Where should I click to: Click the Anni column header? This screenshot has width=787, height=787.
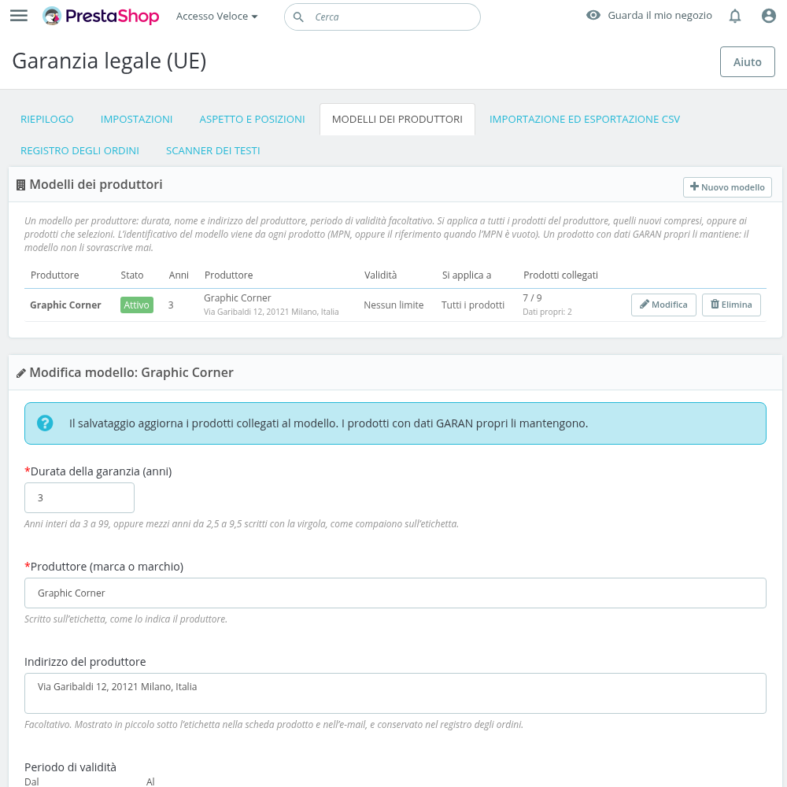click(179, 275)
